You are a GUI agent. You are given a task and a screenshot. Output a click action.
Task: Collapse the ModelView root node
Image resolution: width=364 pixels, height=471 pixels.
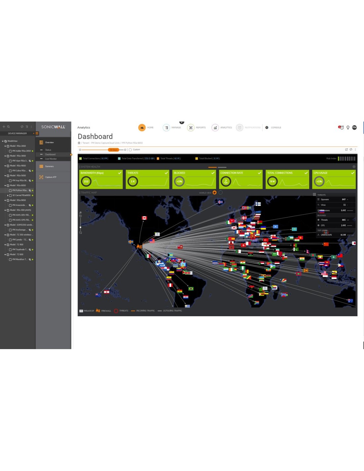pyautogui.click(x=3, y=141)
